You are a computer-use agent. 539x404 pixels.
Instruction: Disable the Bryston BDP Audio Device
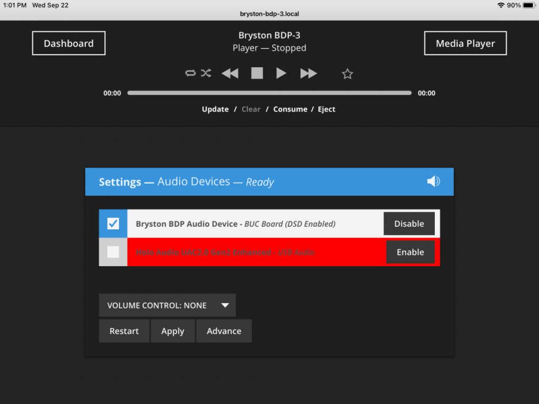click(409, 224)
